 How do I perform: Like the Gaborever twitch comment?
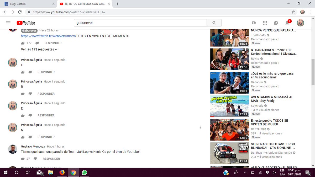coord(23,43)
